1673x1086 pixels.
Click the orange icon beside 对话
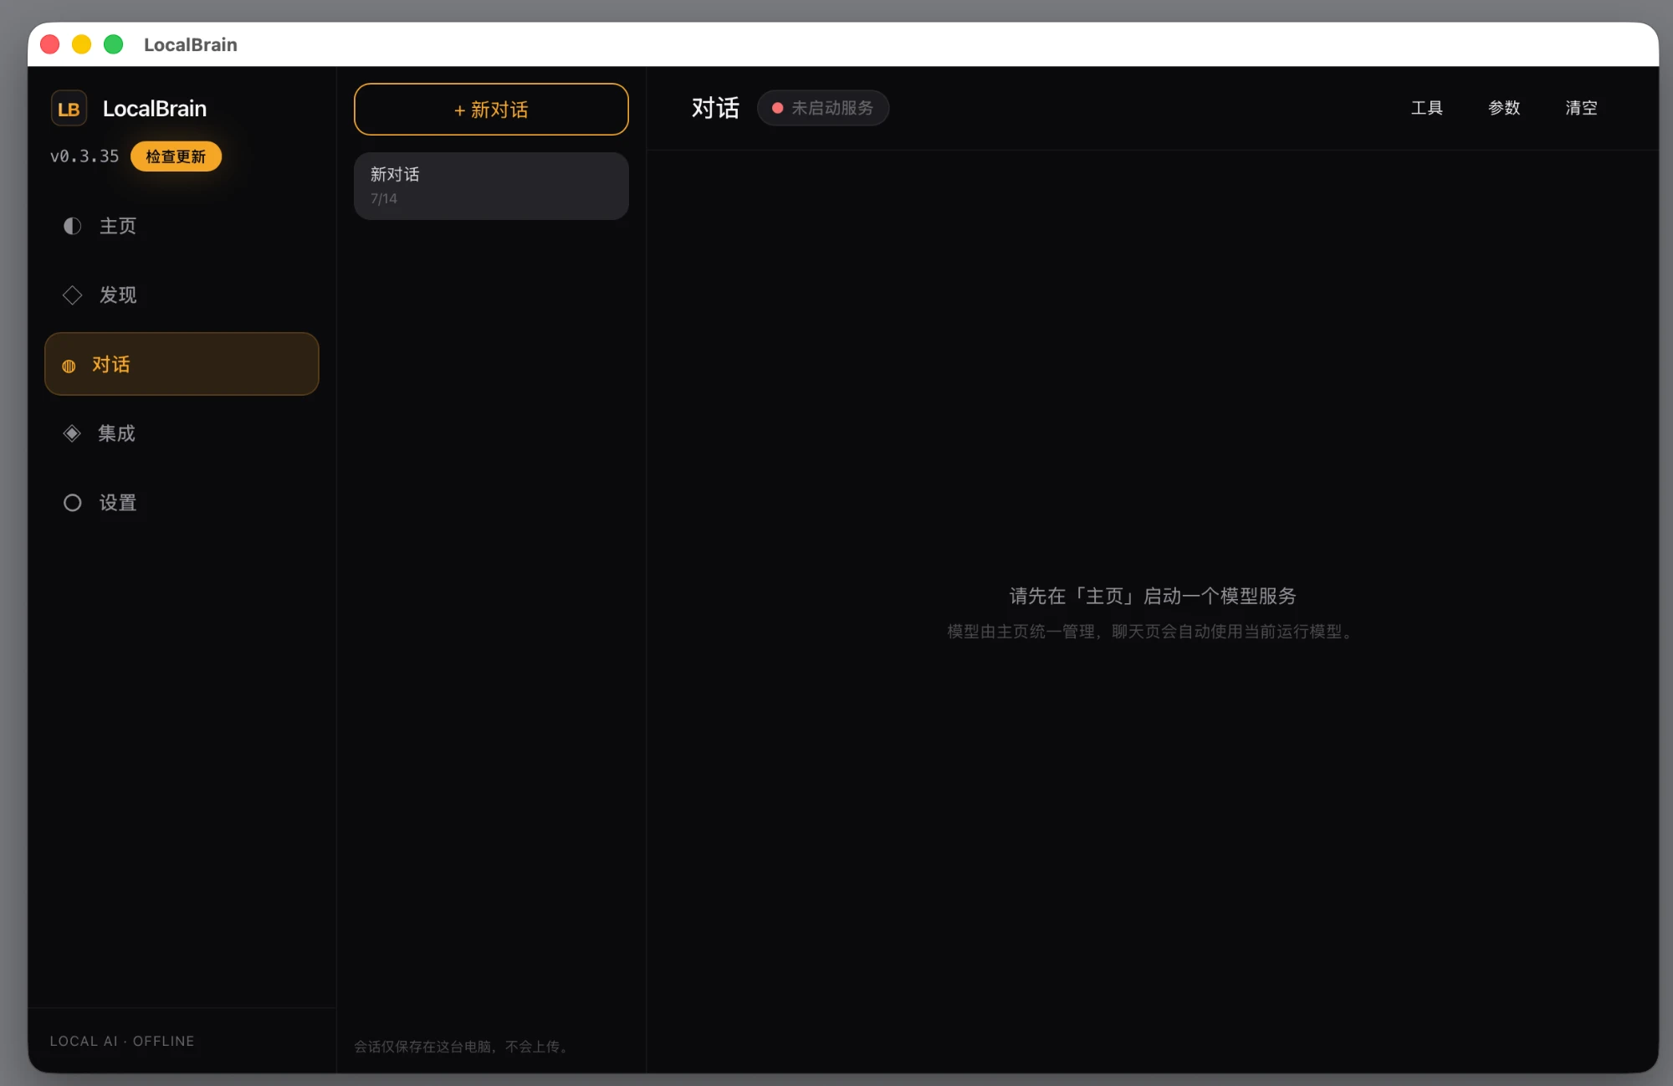(x=69, y=366)
